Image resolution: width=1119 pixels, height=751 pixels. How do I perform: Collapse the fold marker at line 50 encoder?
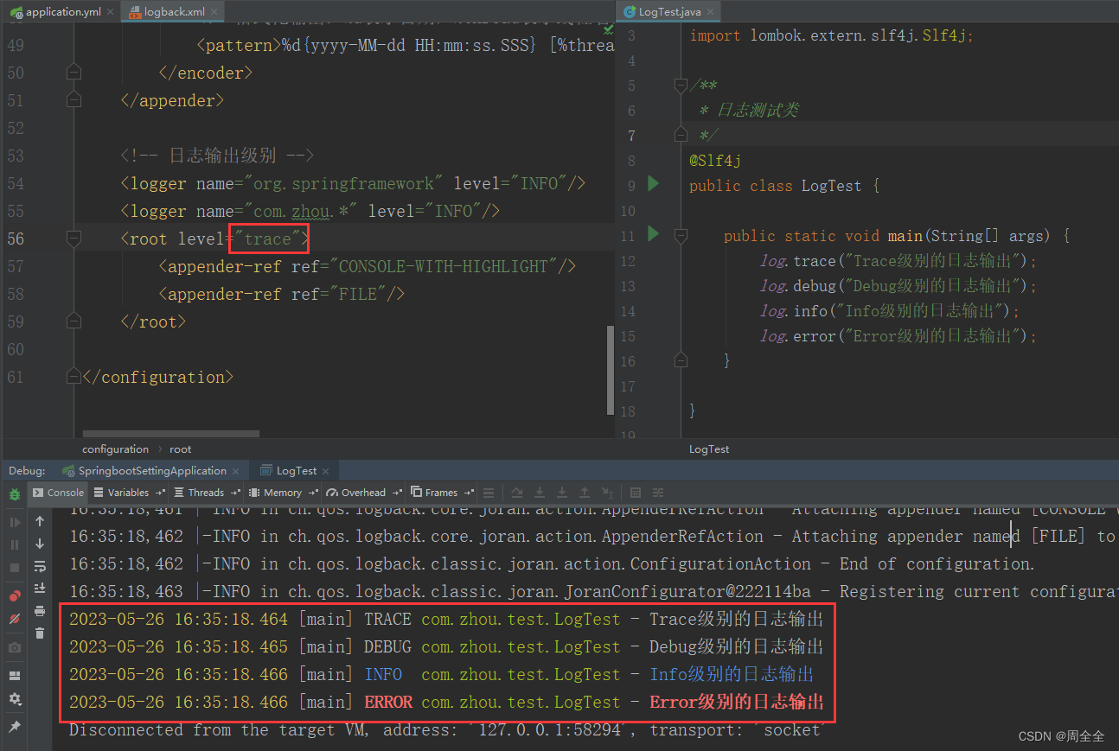point(74,73)
